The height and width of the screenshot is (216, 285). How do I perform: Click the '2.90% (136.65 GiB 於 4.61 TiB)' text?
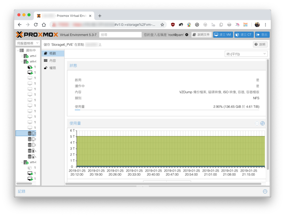236,107
